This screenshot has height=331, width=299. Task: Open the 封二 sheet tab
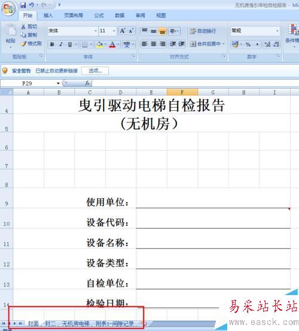click(x=50, y=324)
